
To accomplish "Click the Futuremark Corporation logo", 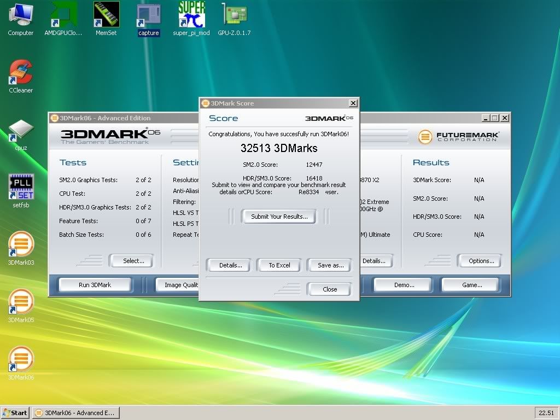I will click(458, 136).
